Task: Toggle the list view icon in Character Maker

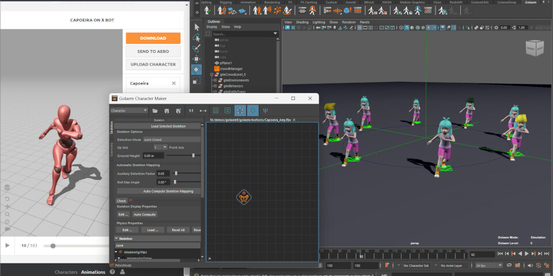Action: pos(228,110)
